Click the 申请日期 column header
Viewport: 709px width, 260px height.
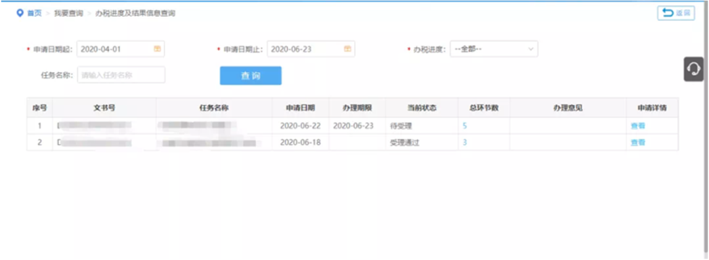click(301, 108)
